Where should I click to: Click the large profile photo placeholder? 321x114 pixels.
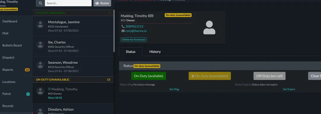[x=209, y=28]
